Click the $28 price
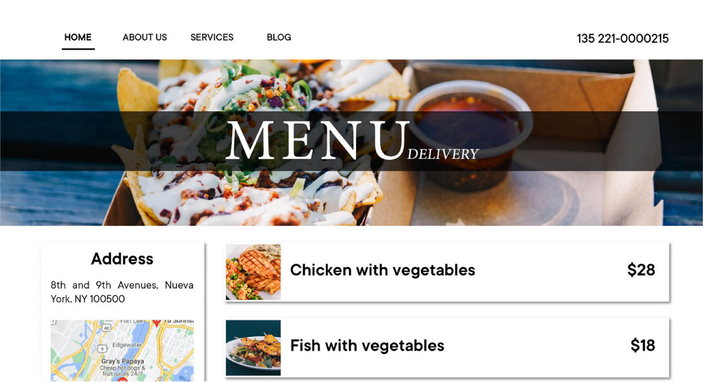 641,270
